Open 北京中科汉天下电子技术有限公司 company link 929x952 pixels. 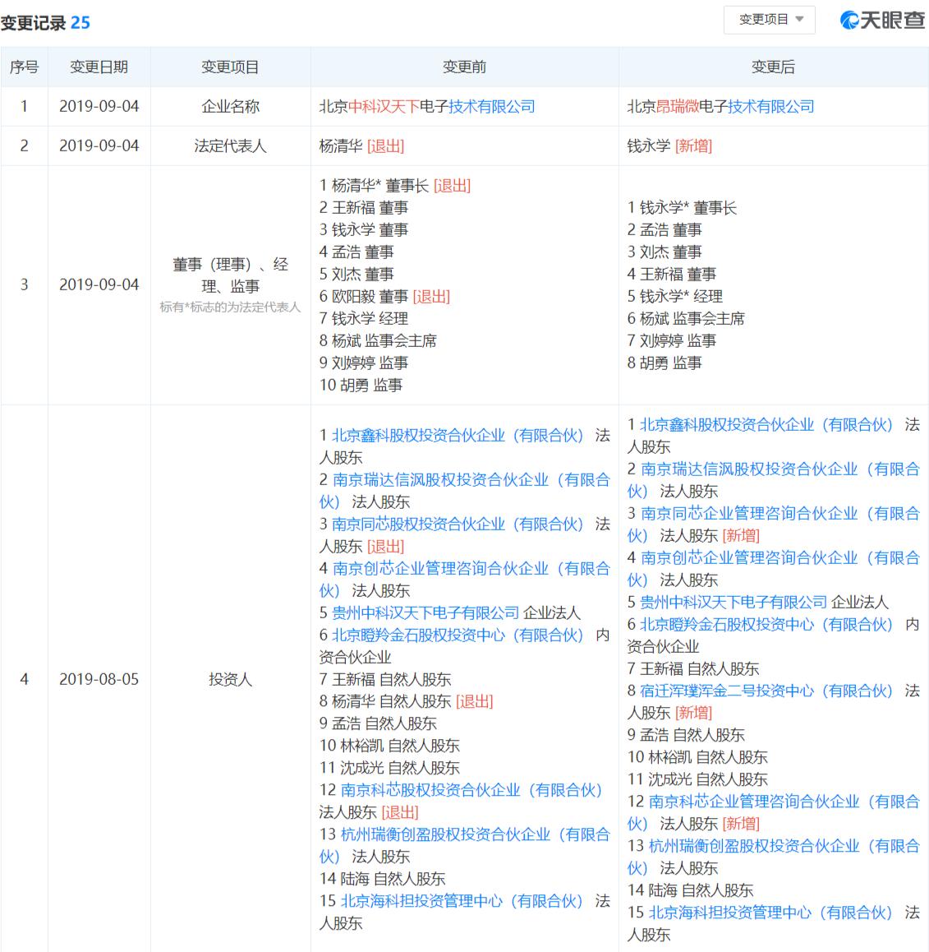tap(427, 107)
